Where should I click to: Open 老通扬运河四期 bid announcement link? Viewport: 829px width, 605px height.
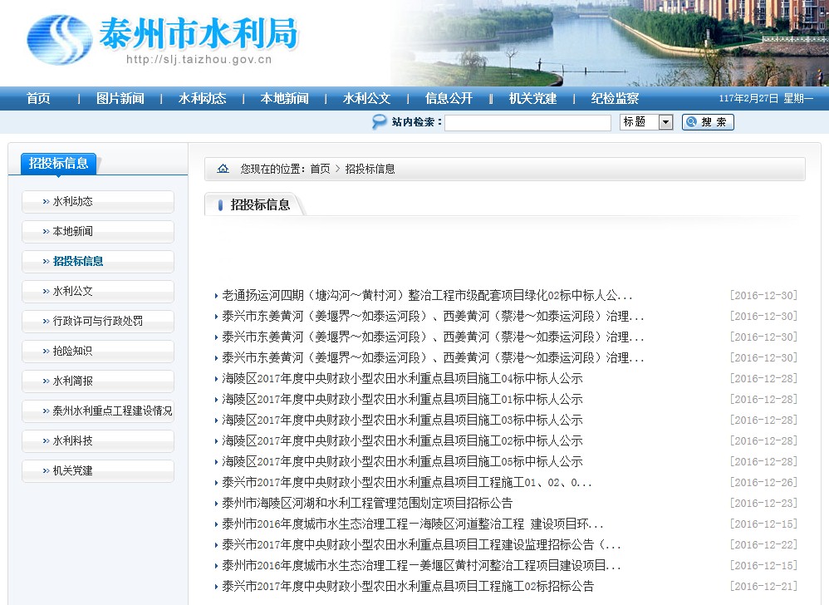click(x=427, y=295)
